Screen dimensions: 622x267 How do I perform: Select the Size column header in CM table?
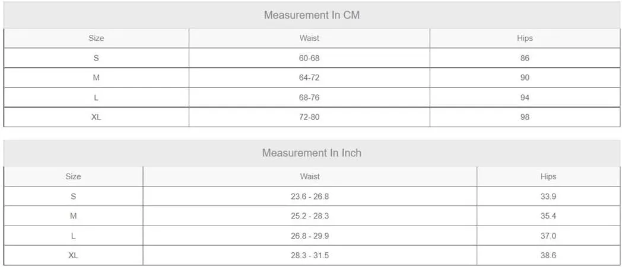click(96, 38)
